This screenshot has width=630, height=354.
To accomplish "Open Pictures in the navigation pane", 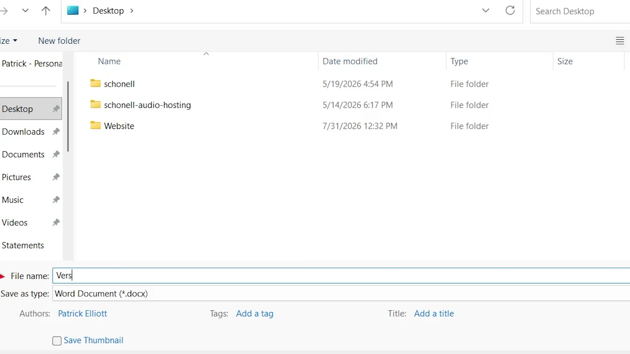I will 16,177.
